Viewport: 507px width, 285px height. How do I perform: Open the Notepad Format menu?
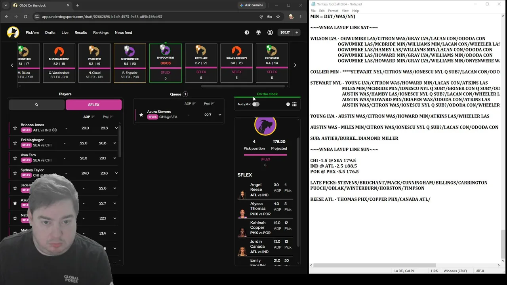pos(333,11)
